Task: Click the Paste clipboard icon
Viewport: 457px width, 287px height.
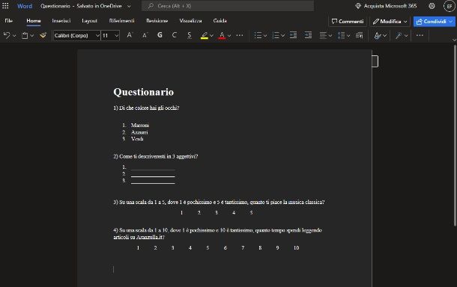Action: [25, 35]
